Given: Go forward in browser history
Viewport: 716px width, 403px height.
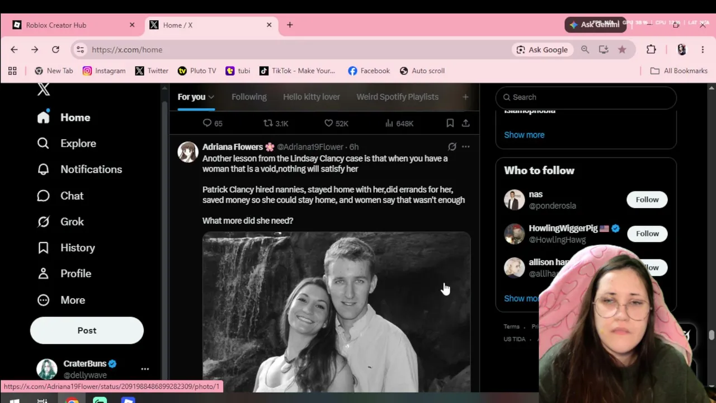Looking at the screenshot, I should click(x=35, y=50).
